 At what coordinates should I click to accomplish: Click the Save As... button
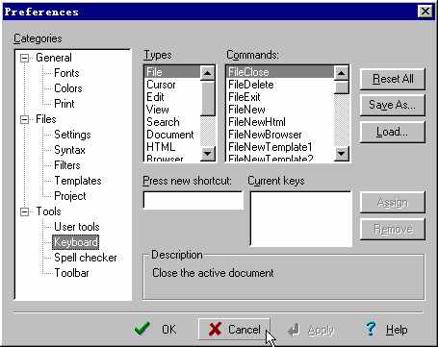pos(393,105)
